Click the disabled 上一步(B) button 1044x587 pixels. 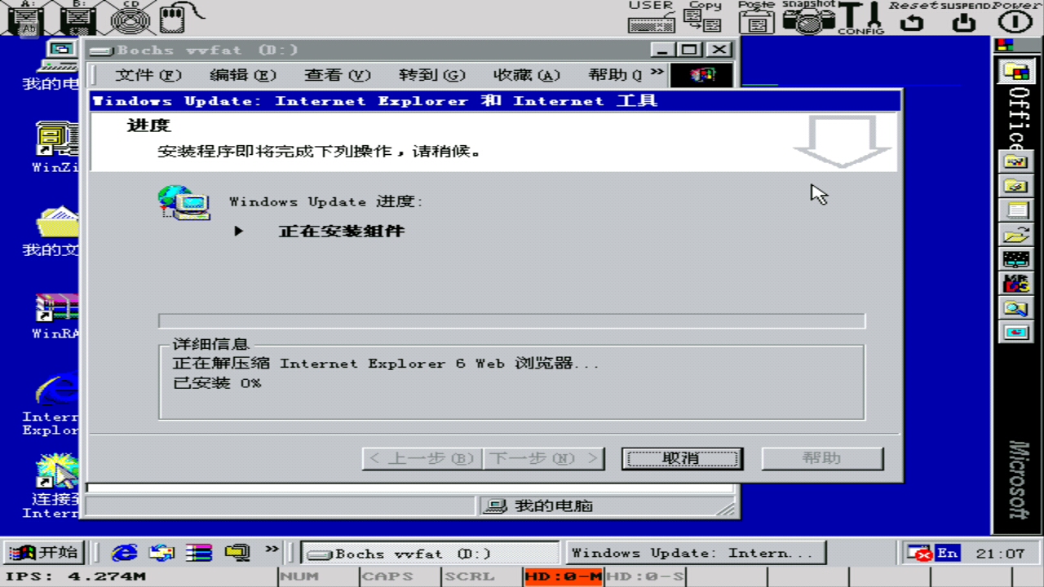422,458
